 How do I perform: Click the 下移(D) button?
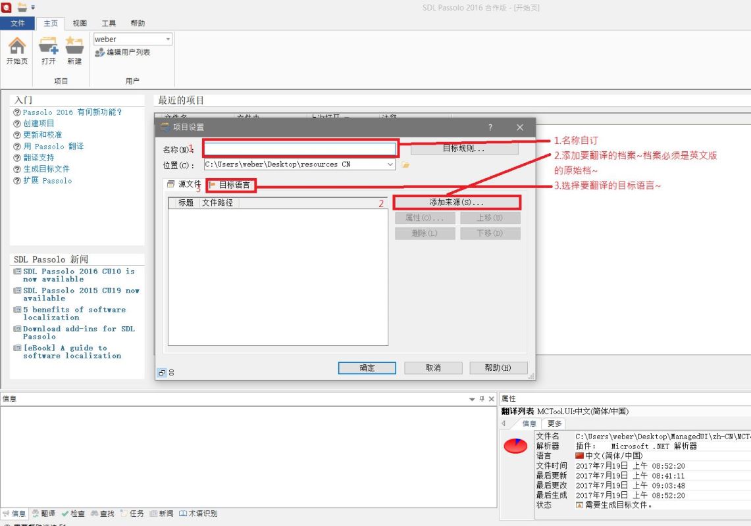[x=490, y=233]
